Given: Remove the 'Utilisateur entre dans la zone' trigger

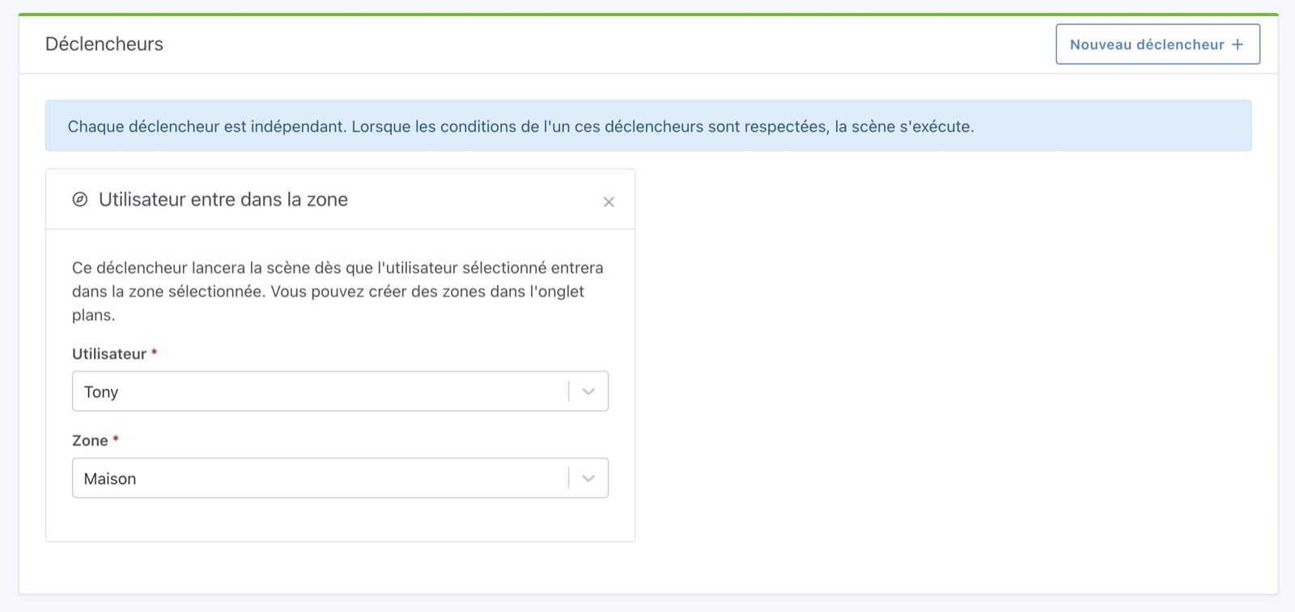Looking at the screenshot, I should (x=609, y=202).
